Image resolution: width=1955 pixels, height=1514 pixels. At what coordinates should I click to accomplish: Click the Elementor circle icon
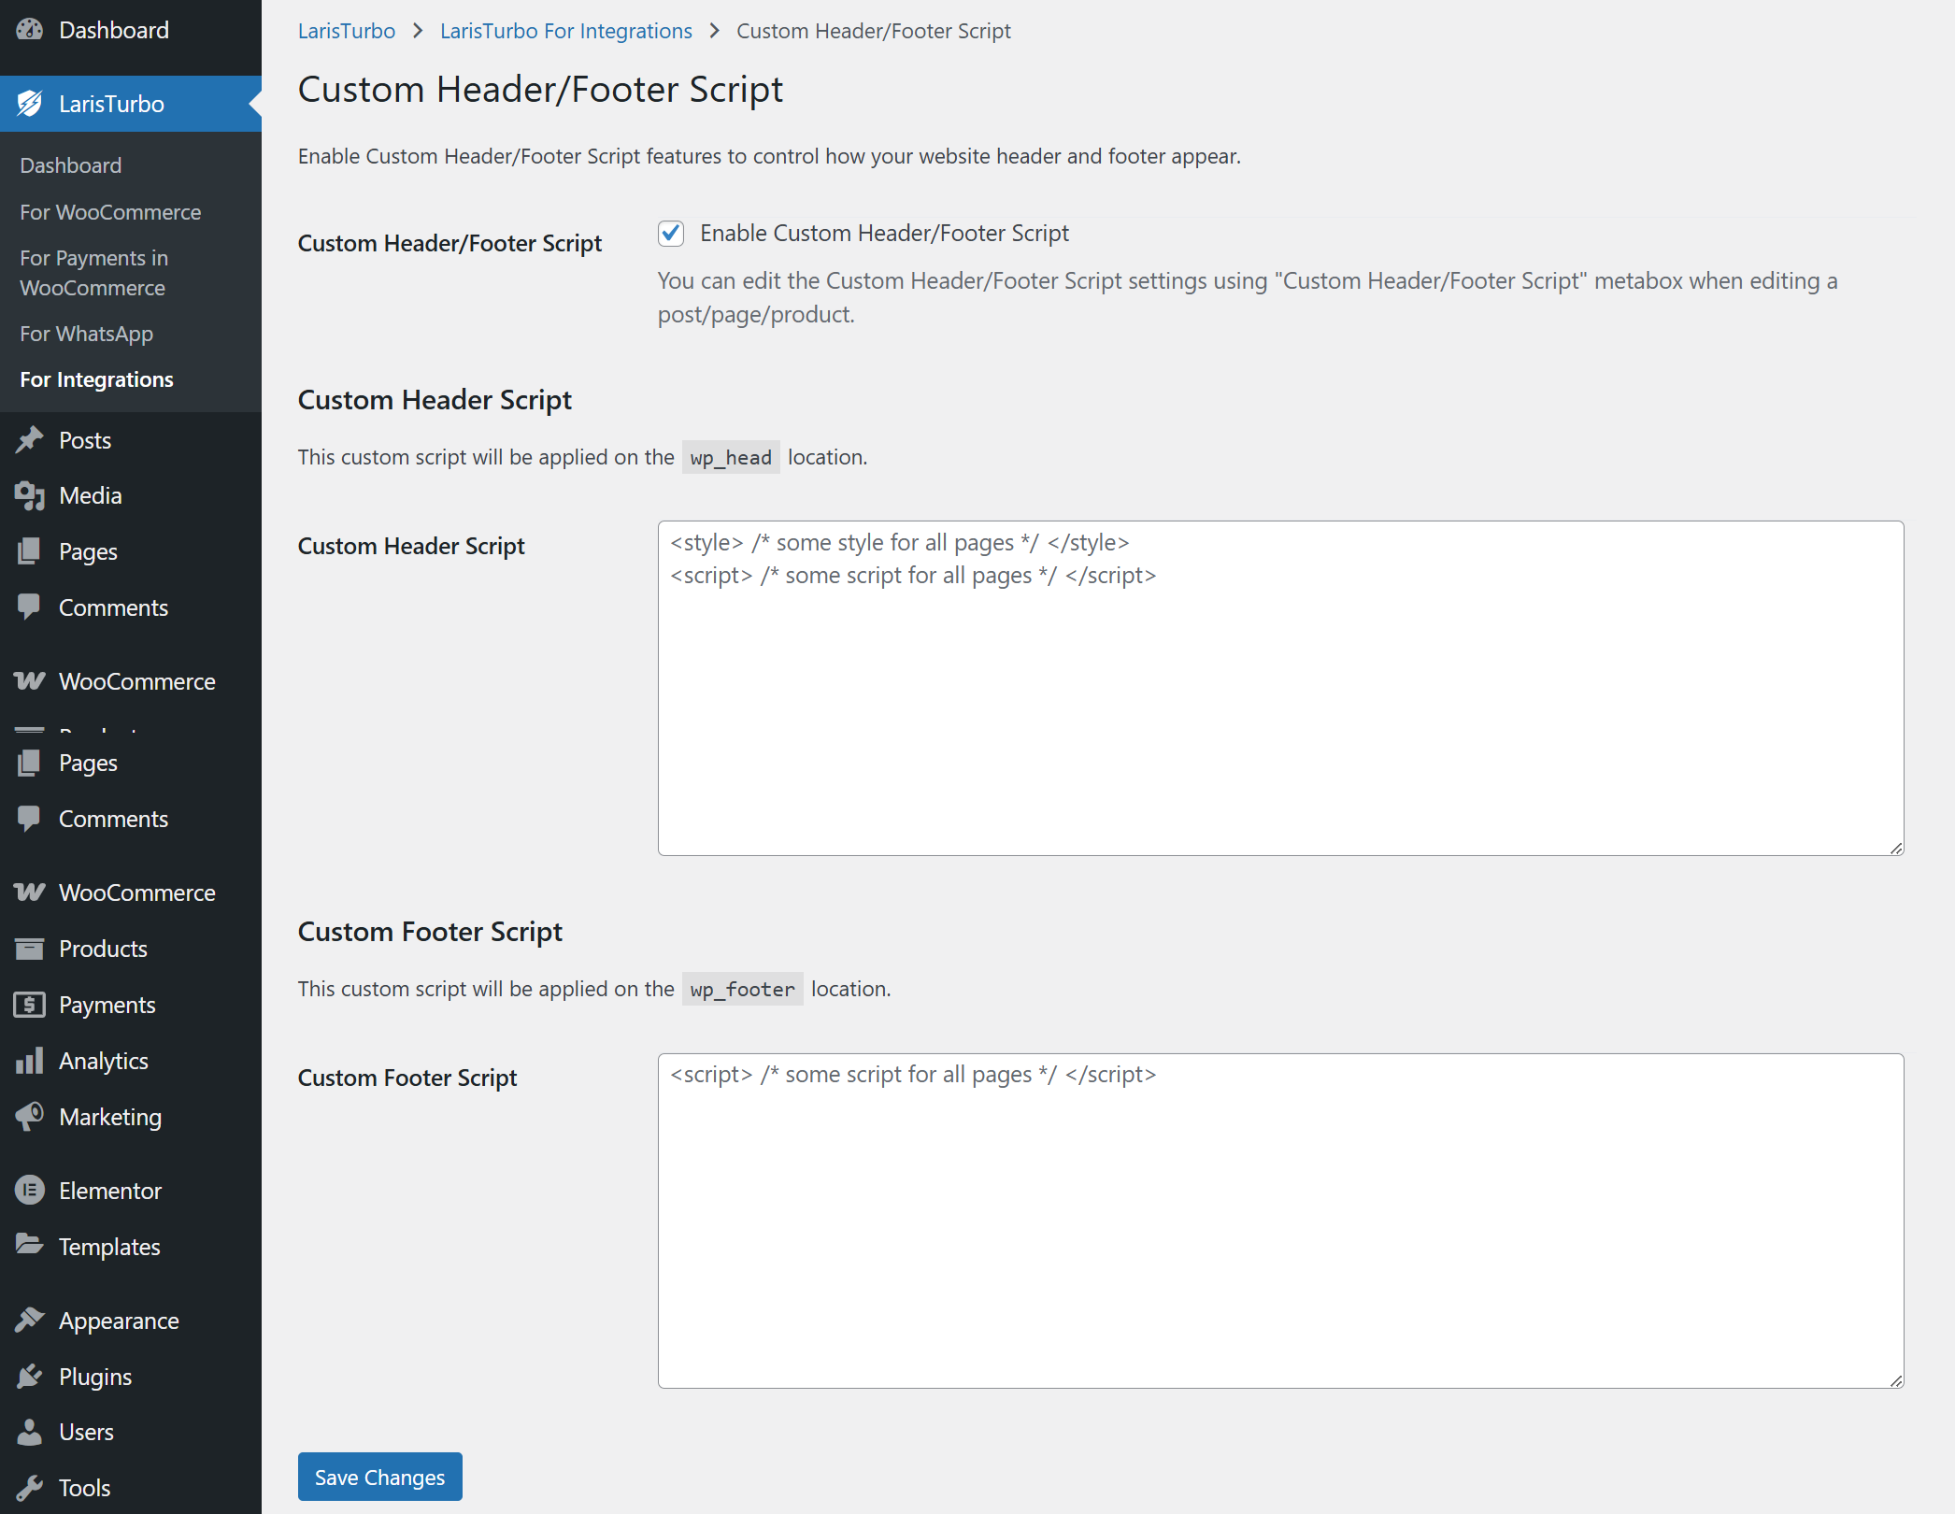click(30, 1191)
